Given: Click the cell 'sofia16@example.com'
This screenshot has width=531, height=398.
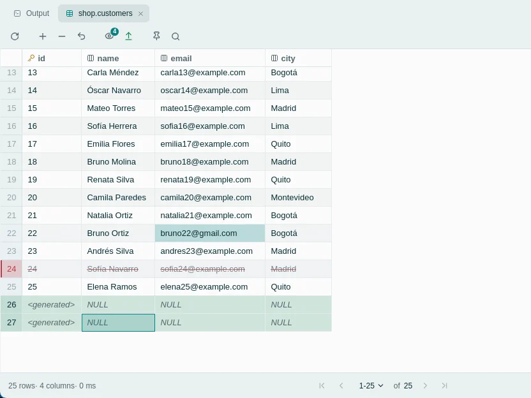Looking at the screenshot, I should pyautogui.click(x=210, y=126).
